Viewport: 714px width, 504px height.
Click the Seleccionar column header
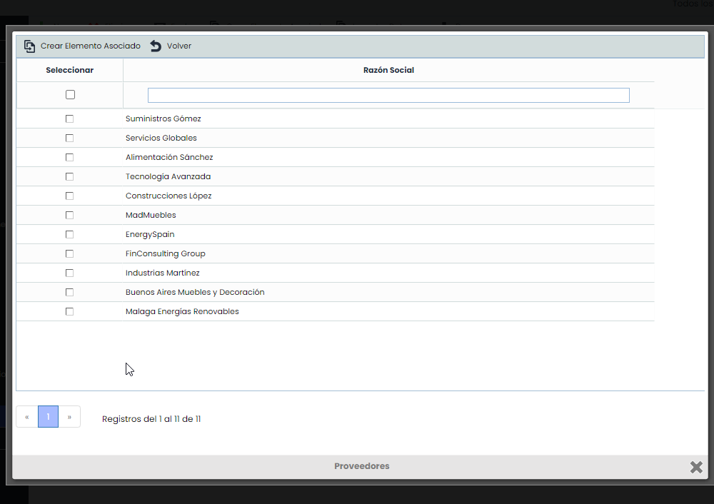coord(69,70)
